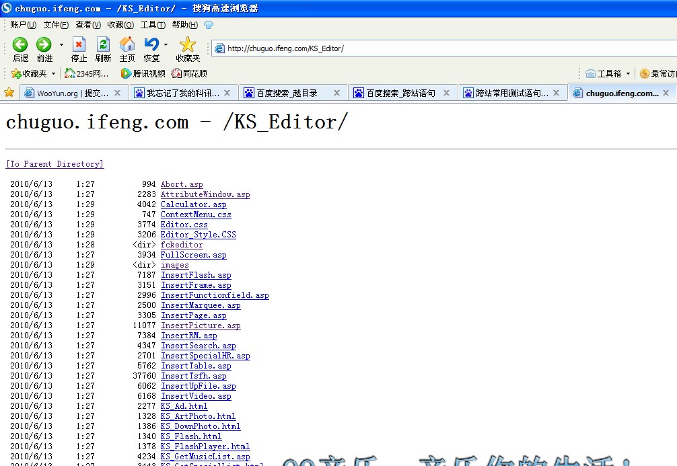Open the 腾讯视频 bookmark

pyautogui.click(x=143, y=74)
